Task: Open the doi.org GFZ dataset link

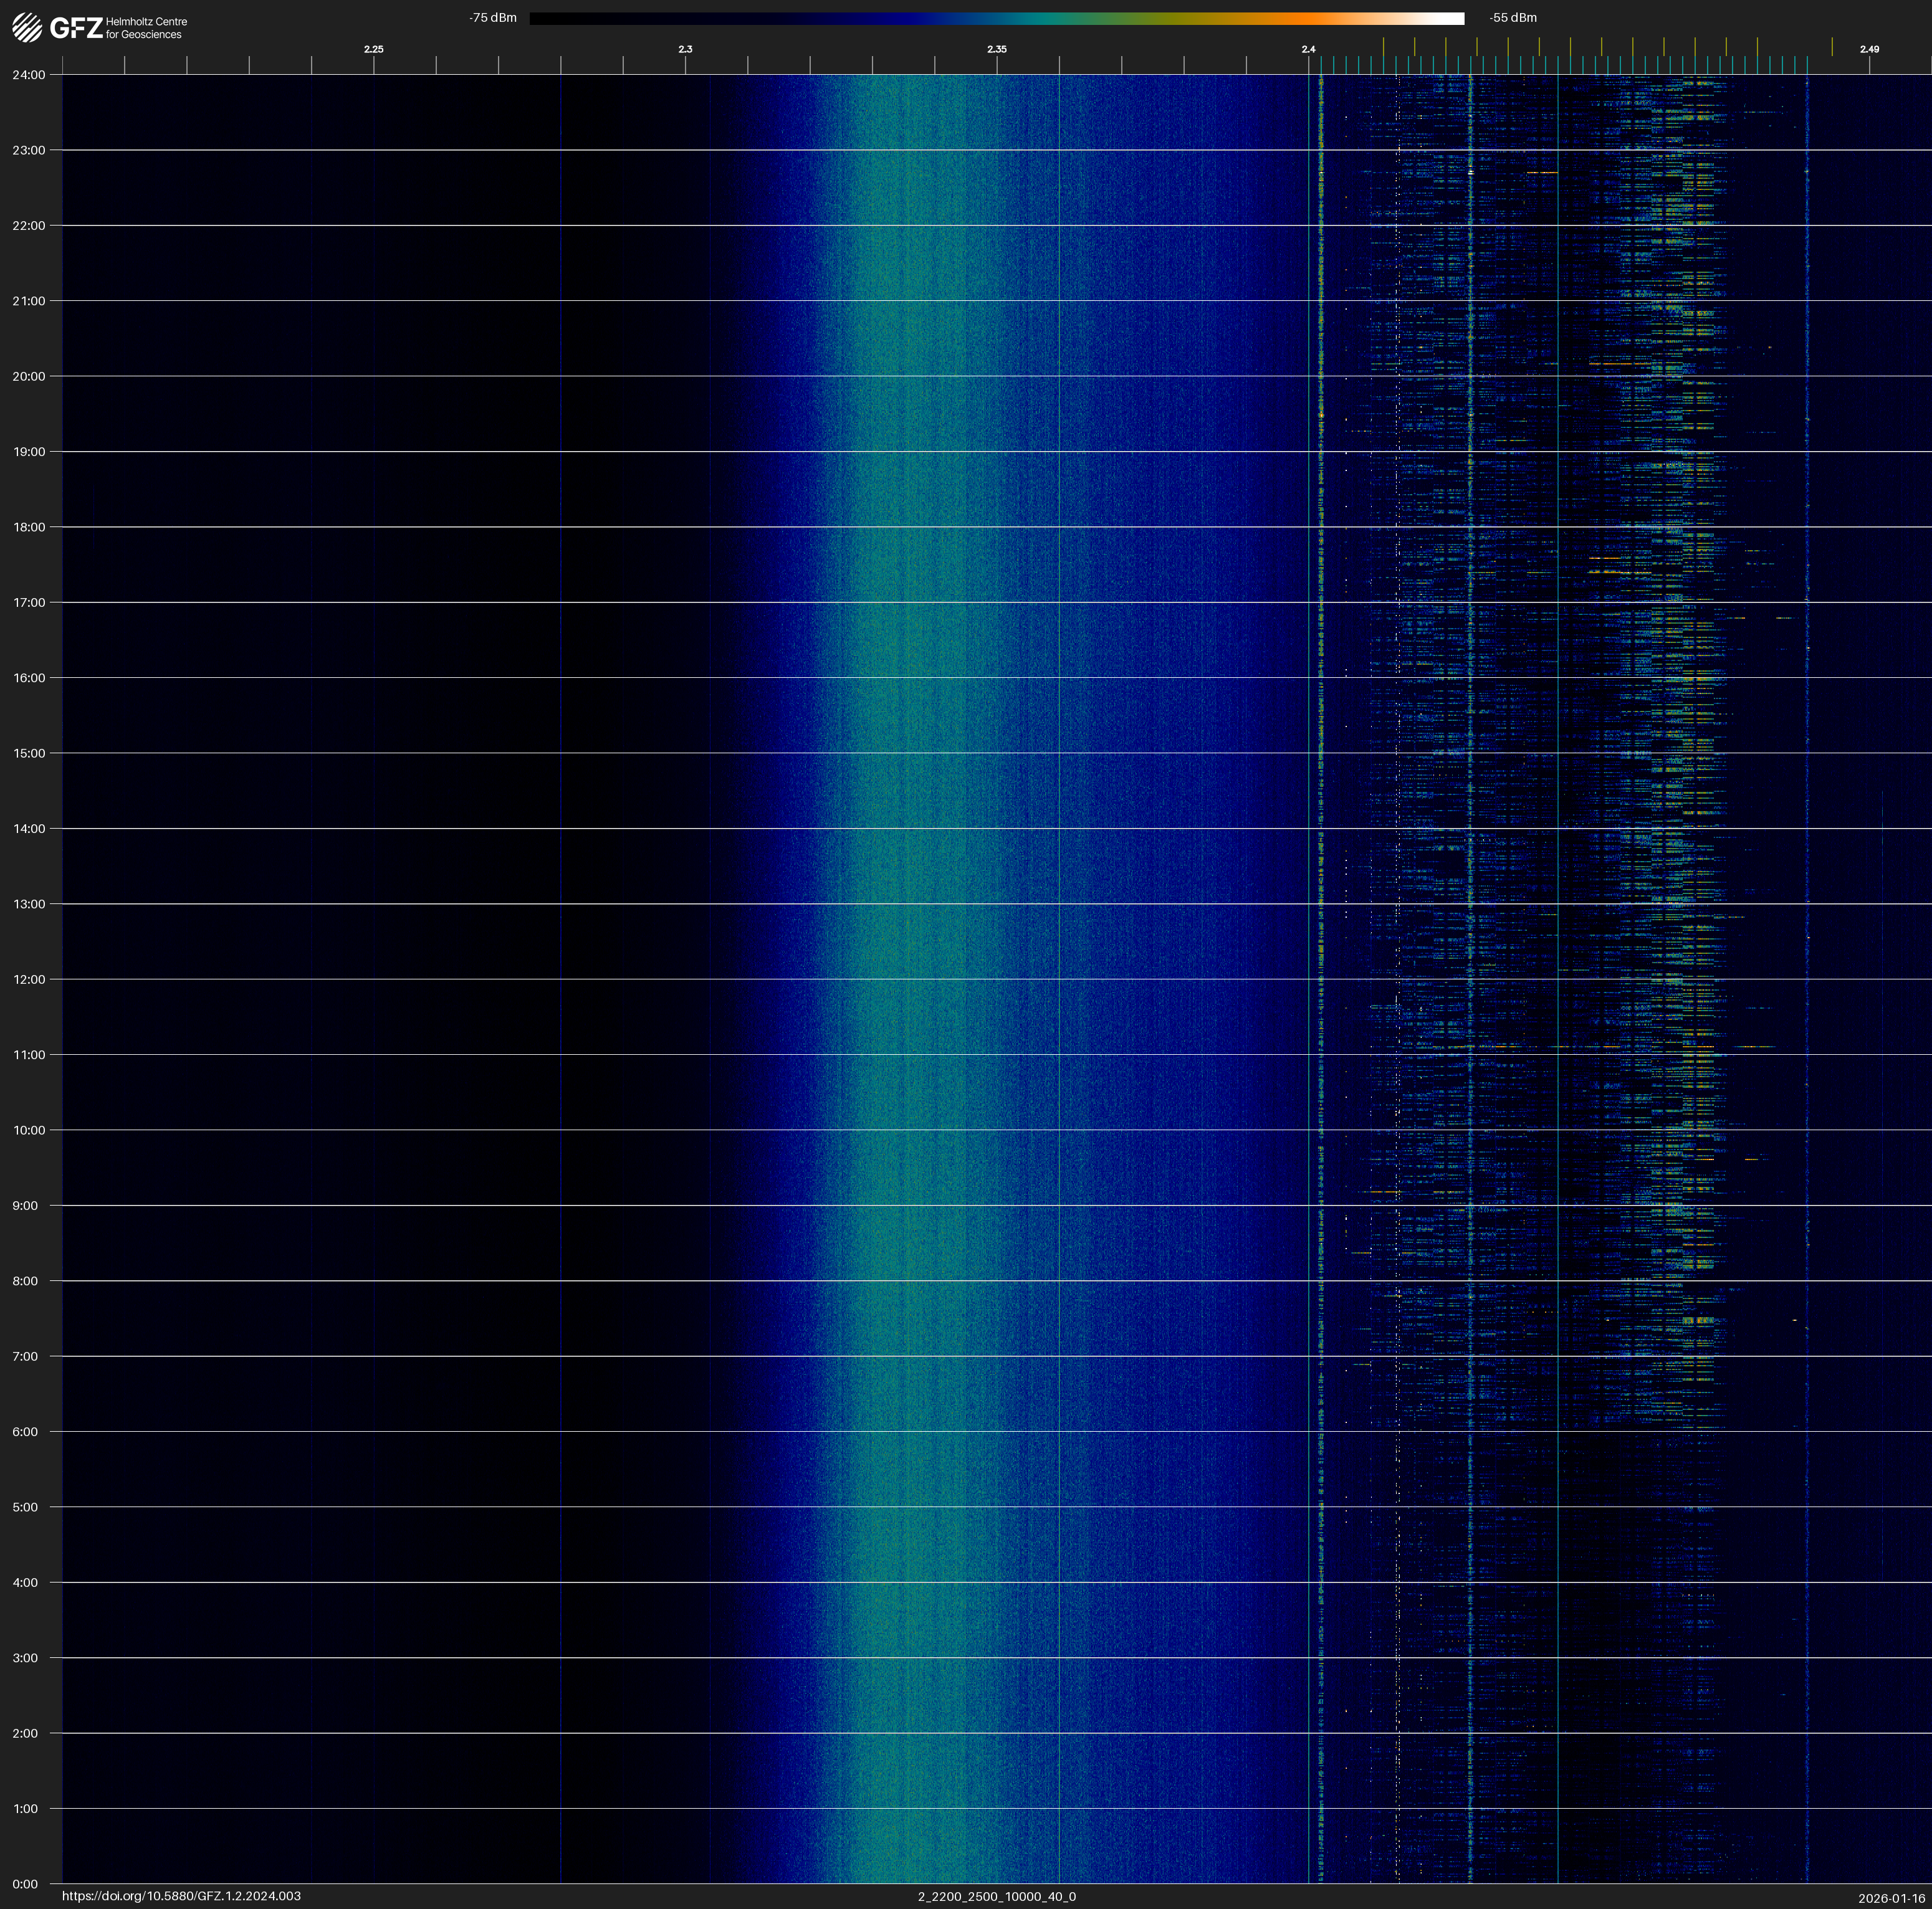Action: point(181,1895)
